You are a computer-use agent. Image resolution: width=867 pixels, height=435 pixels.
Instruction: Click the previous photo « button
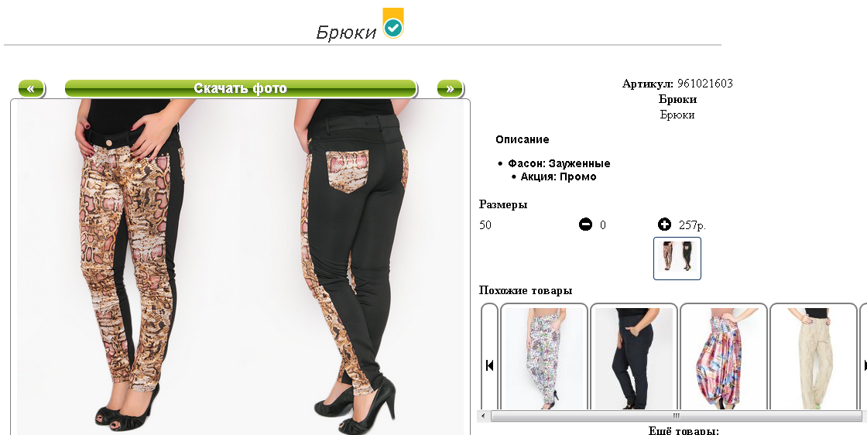32,88
